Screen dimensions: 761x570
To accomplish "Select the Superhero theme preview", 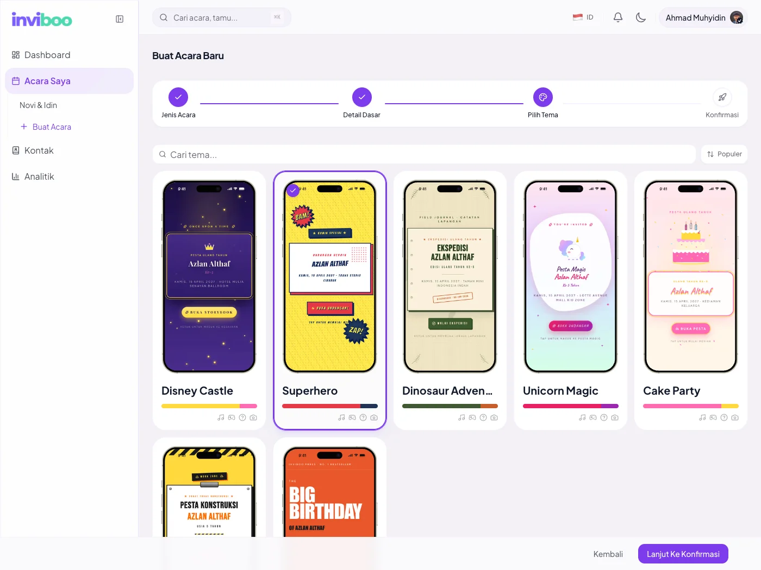I will (x=330, y=276).
